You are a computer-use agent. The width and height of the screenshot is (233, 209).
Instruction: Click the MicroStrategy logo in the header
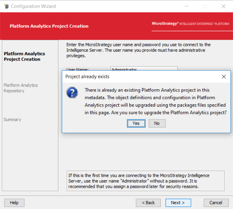pos(190,24)
